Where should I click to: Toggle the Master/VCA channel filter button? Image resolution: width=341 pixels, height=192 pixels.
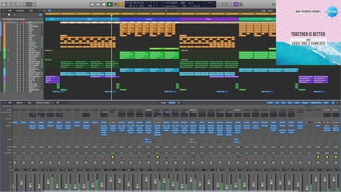(x=316, y=103)
